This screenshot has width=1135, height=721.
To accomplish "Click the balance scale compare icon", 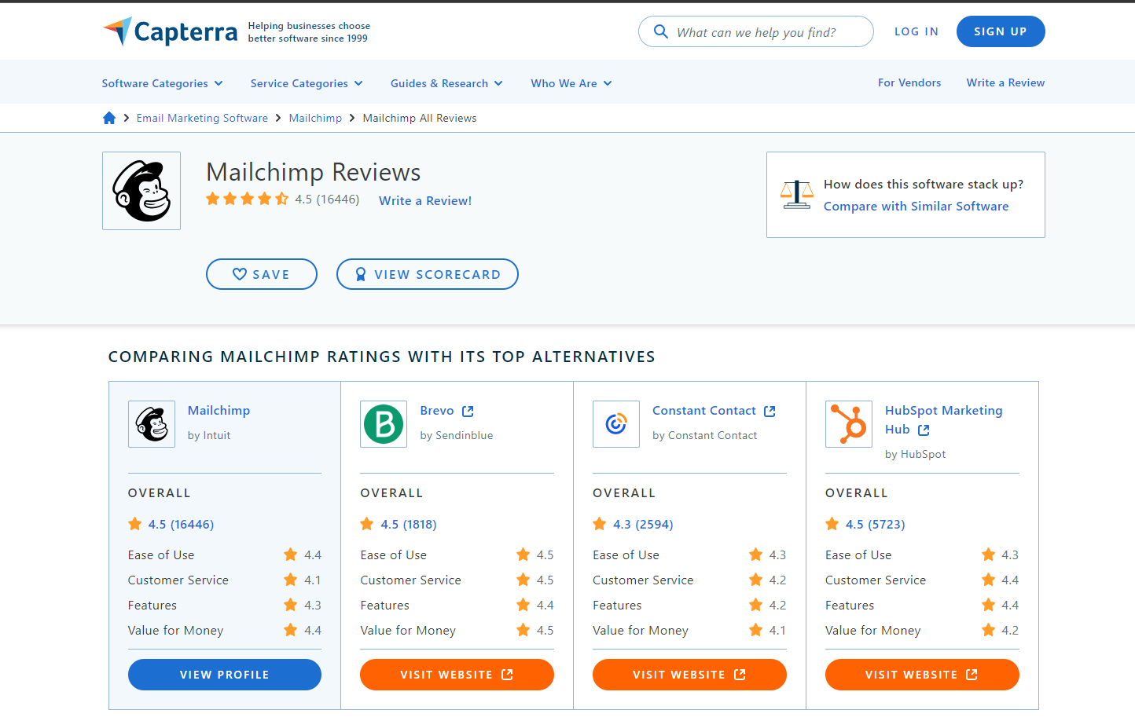I will [796, 194].
